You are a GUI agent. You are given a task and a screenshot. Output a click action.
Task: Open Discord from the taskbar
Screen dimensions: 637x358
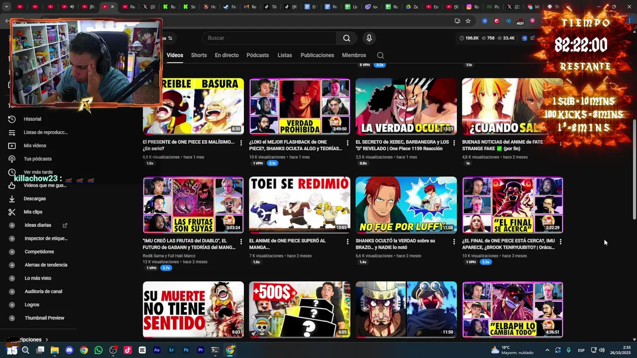pos(69,350)
